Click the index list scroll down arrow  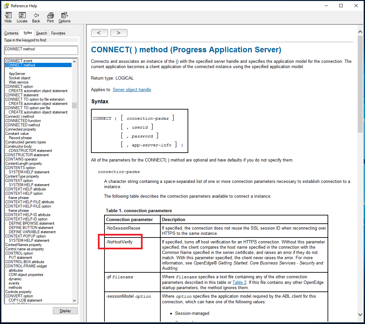click(x=75, y=300)
